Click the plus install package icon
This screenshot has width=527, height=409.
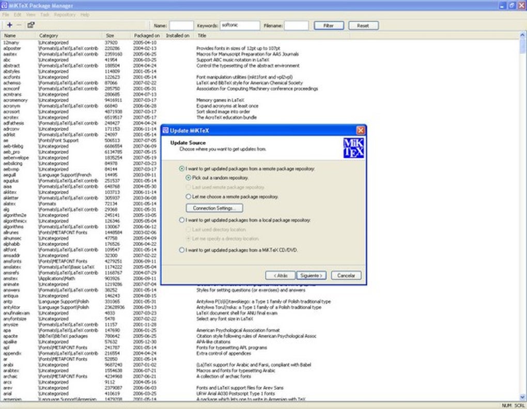[x=9, y=25]
